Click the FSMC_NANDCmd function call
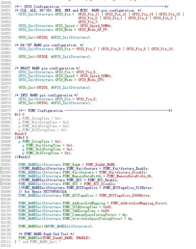Screen dimensions: 196x249 click(x=55, y=238)
